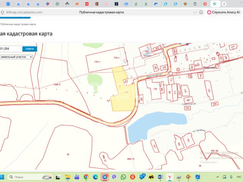Open Google Chrome from the taskbar
243x182 pixels.
coord(86,177)
